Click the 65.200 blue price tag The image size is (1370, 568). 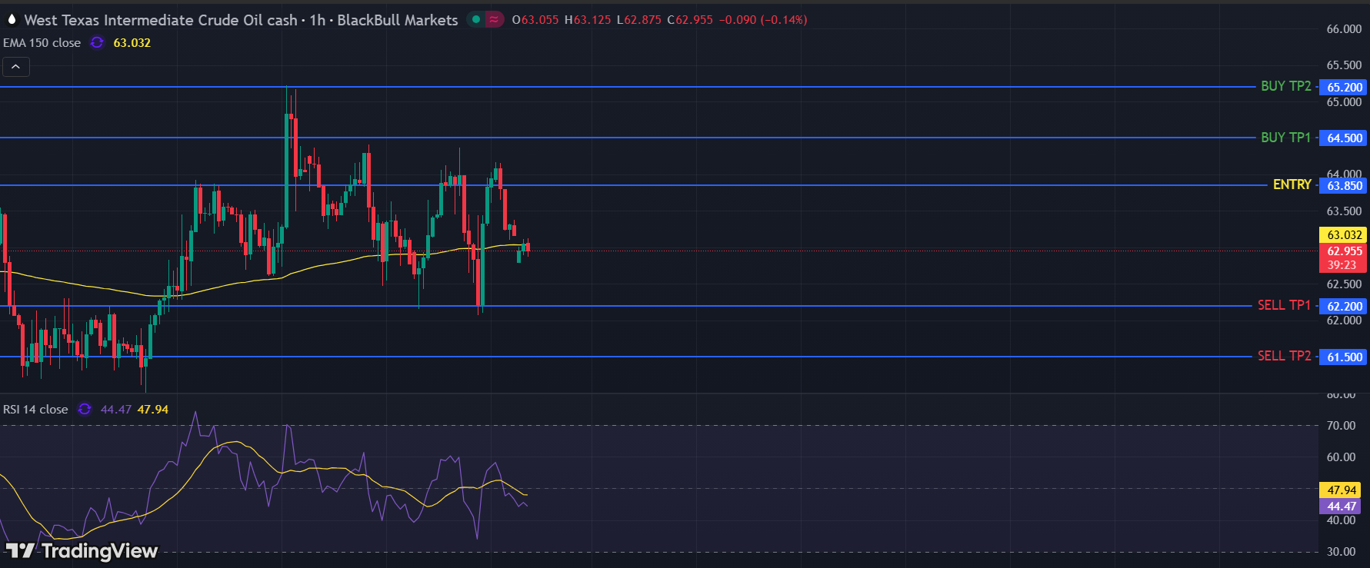tap(1344, 87)
